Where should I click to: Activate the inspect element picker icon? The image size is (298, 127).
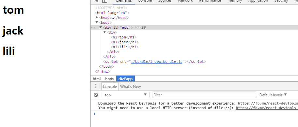(x=96, y=1)
